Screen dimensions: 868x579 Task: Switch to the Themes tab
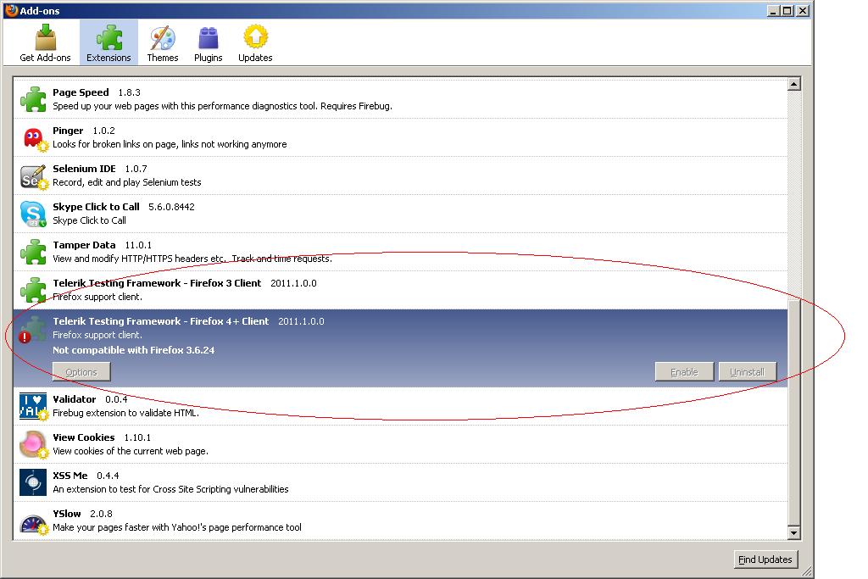162,43
